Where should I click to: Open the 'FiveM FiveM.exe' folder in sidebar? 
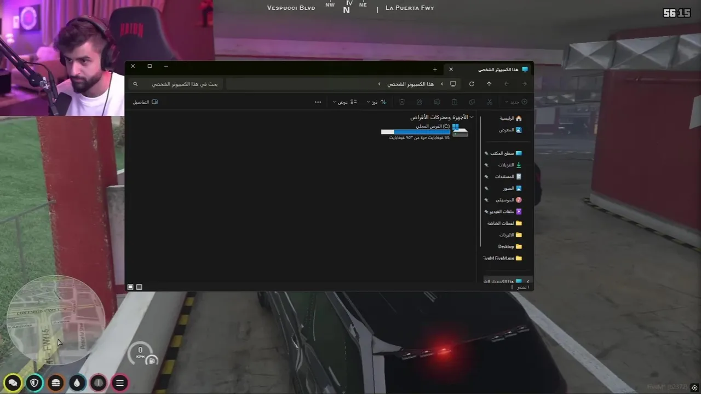(503, 258)
